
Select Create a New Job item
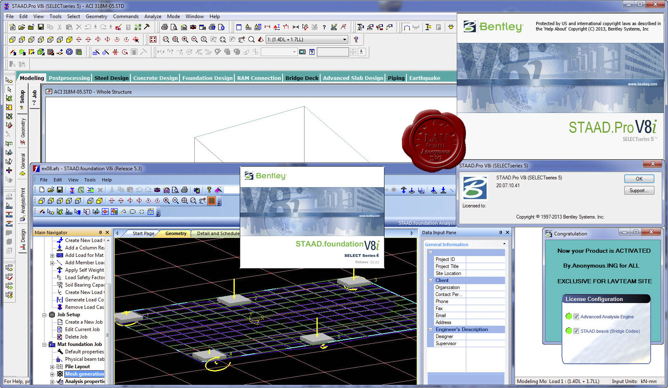tap(84, 322)
